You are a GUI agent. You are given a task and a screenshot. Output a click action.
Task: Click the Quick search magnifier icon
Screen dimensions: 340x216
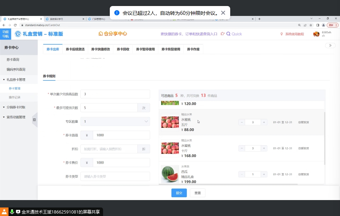click(x=228, y=34)
